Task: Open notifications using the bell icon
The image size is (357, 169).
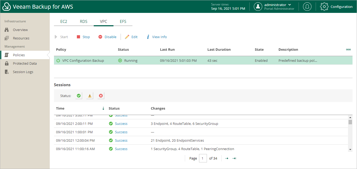Action: (x=307, y=6)
